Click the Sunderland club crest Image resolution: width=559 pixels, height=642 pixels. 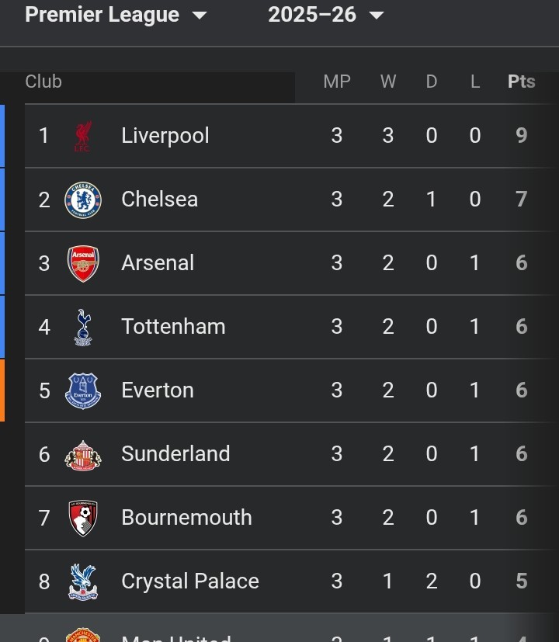[83, 455]
